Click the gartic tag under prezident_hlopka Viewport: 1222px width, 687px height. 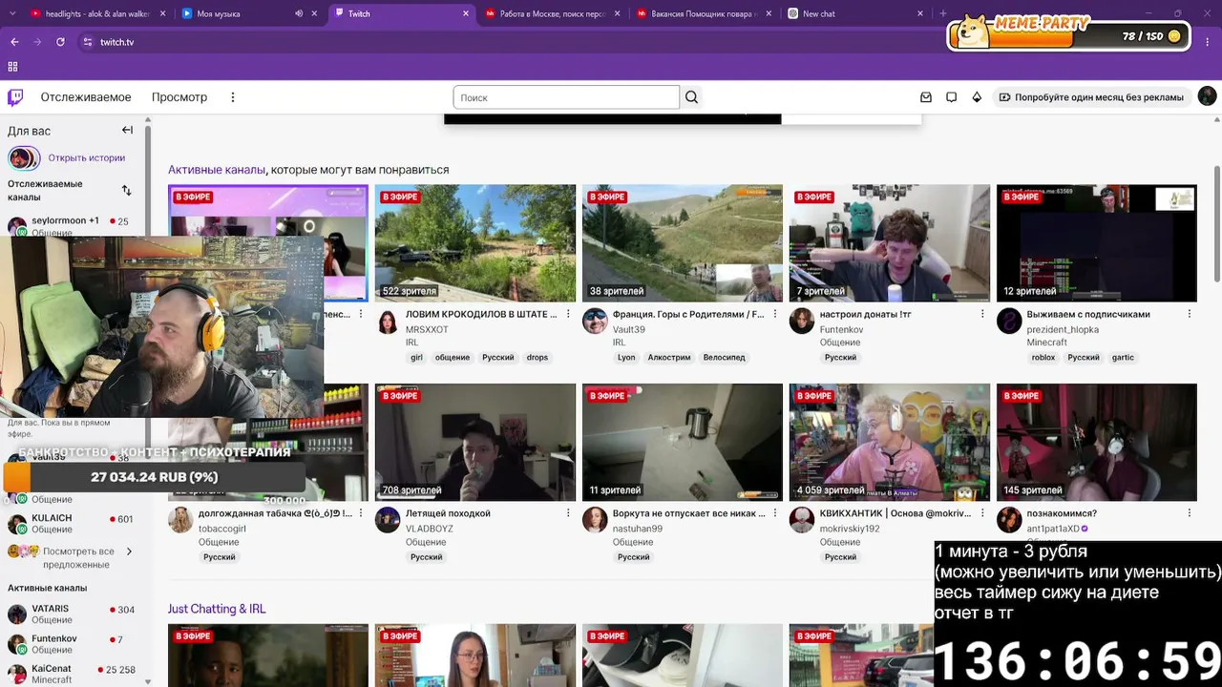pos(1123,358)
